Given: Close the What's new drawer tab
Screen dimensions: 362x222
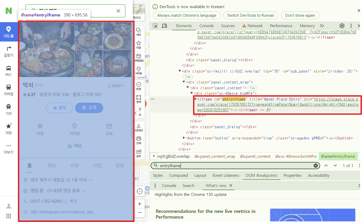Looking at the screenshot, I should [231, 186].
